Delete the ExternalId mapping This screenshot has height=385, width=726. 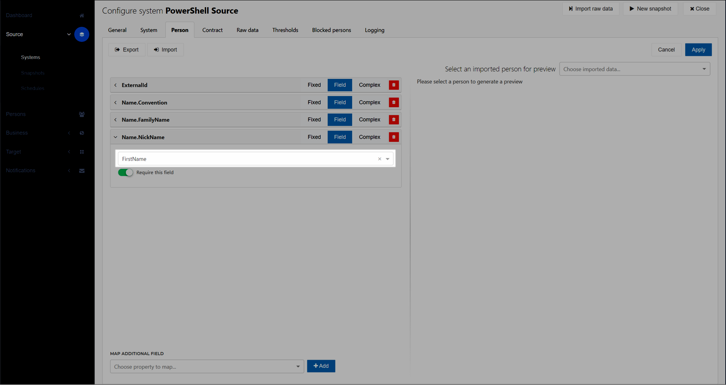click(x=394, y=85)
